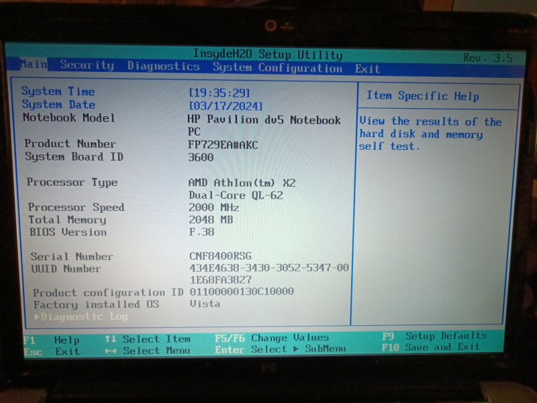Switch to the Main tab

pyautogui.click(x=33, y=64)
